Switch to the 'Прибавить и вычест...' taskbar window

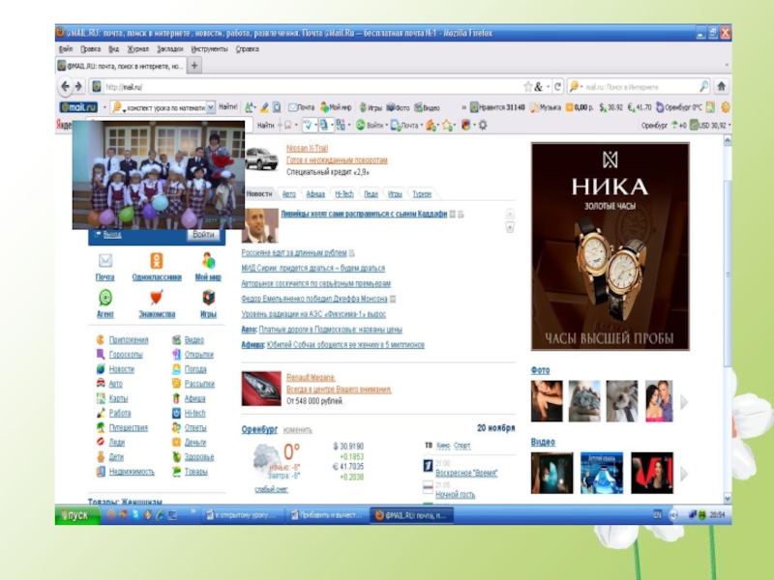point(328,515)
